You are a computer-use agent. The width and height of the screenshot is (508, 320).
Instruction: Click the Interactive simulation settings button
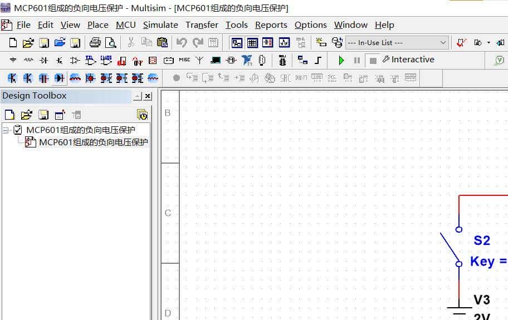pyautogui.click(x=408, y=60)
